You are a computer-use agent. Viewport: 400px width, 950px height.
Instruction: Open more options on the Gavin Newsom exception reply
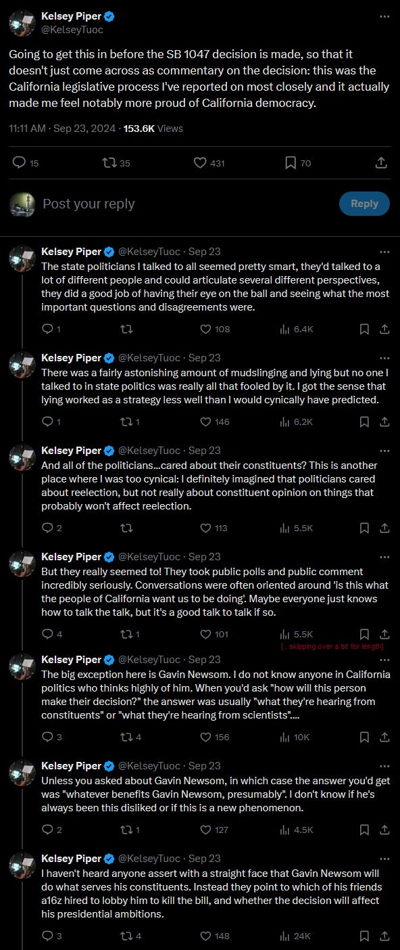pos(384,659)
